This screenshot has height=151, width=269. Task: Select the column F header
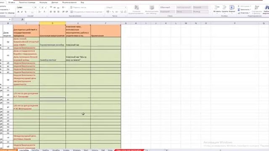105,23
